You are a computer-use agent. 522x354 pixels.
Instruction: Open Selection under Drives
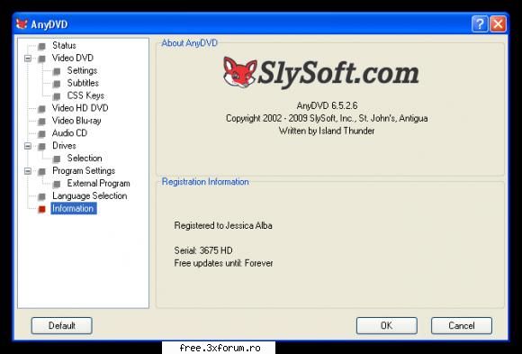(x=85, y=159)
